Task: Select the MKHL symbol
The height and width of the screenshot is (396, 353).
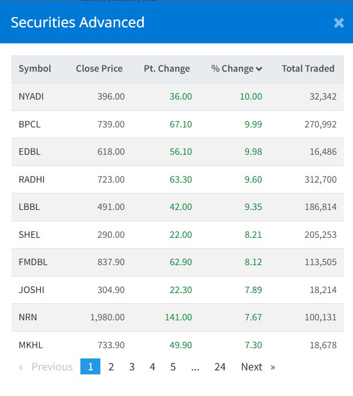Action: click(x=31, y=345)
